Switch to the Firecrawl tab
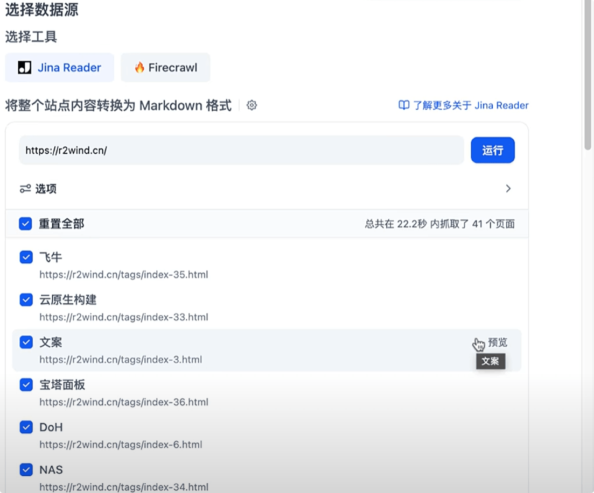The height and width of the screenshot is (493, 594). pyautogui.click(x=165, y=67)
